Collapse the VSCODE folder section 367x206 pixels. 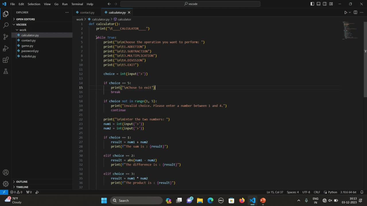(x=42, y=25)
